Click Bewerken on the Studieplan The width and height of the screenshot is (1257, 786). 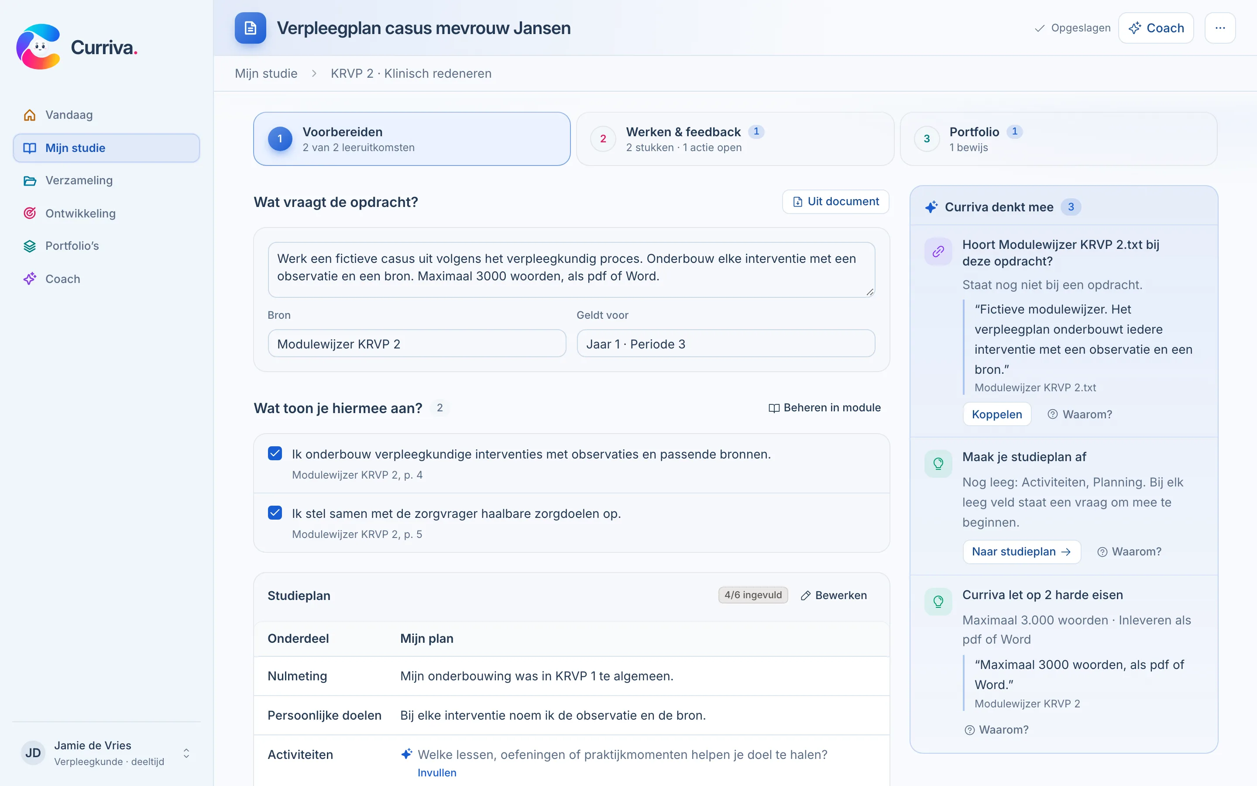(x=834, y=595)
